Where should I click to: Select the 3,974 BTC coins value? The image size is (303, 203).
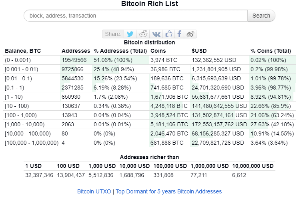click(x=164, y=60)
